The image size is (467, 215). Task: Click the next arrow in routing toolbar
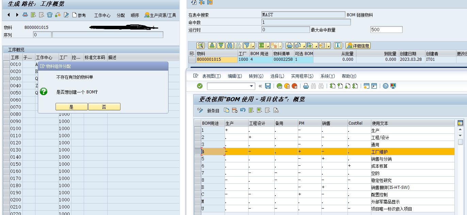pos(17,15)
